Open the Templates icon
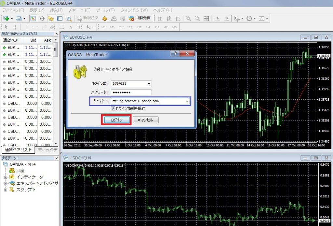This screenshot has width=333, height=226. coord(261,19)
